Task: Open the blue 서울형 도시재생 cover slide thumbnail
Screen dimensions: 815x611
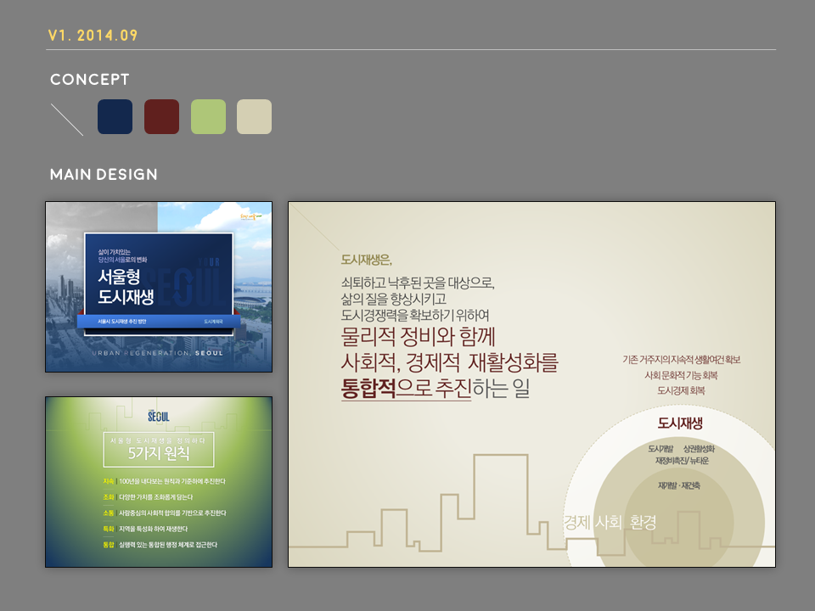Action: coord(159,287)
